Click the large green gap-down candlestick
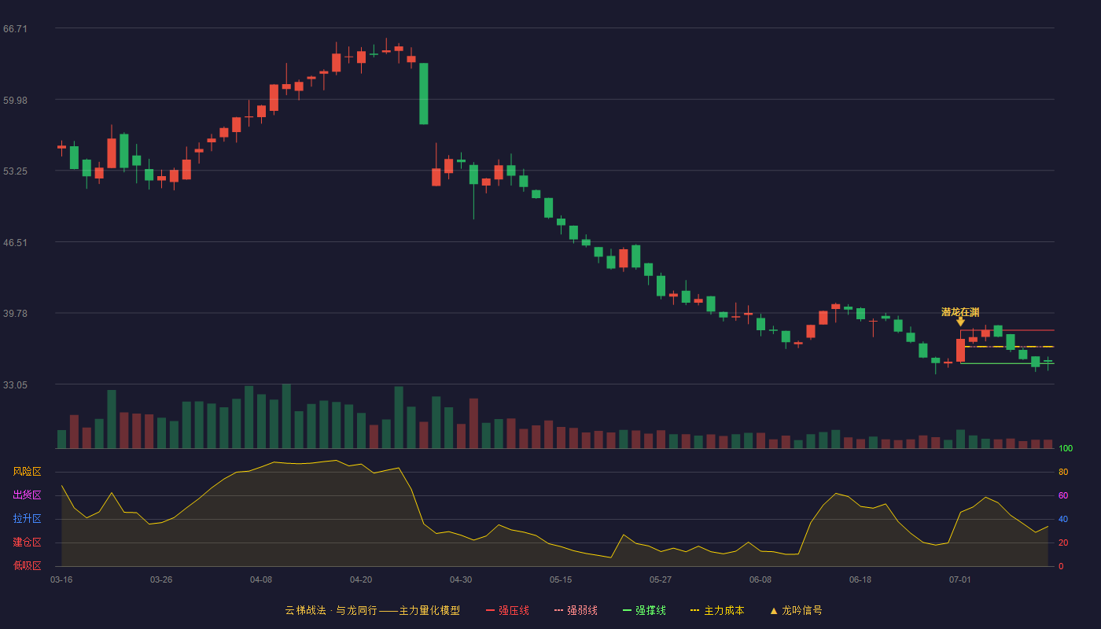Viewport: 1101px width, 629px height. click(423, 94)
